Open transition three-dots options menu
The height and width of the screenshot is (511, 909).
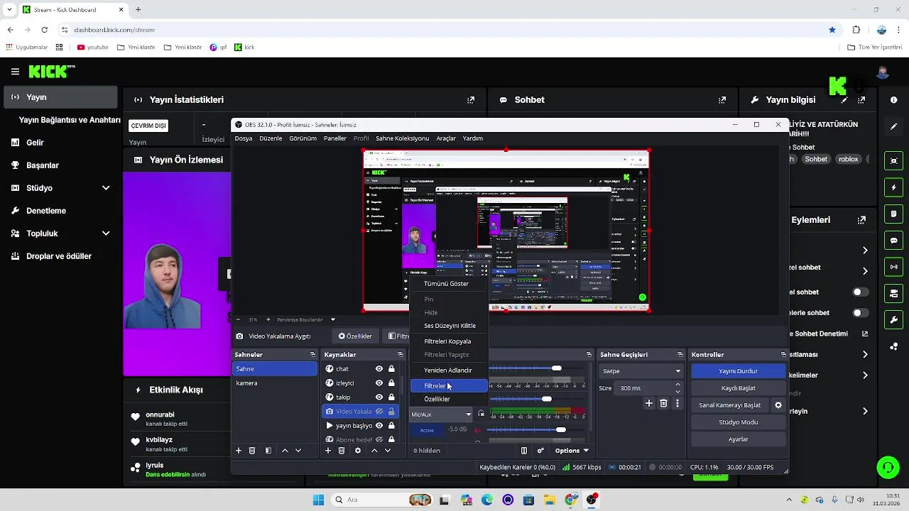[x=677, y=403]
